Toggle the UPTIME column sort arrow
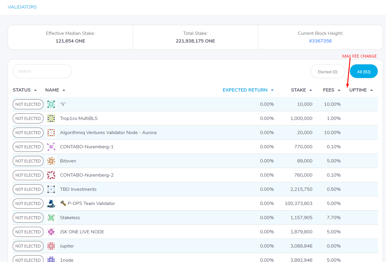Image resolution: width=386 pixels, height=262 pixels. 372,90
